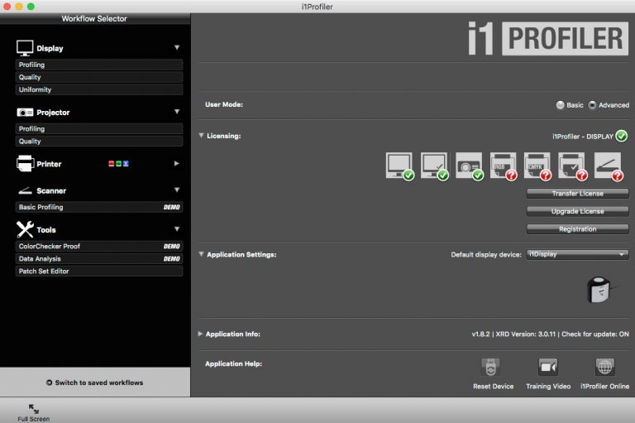
Task: Click the macOS green zoom window button
Action: 31,7
